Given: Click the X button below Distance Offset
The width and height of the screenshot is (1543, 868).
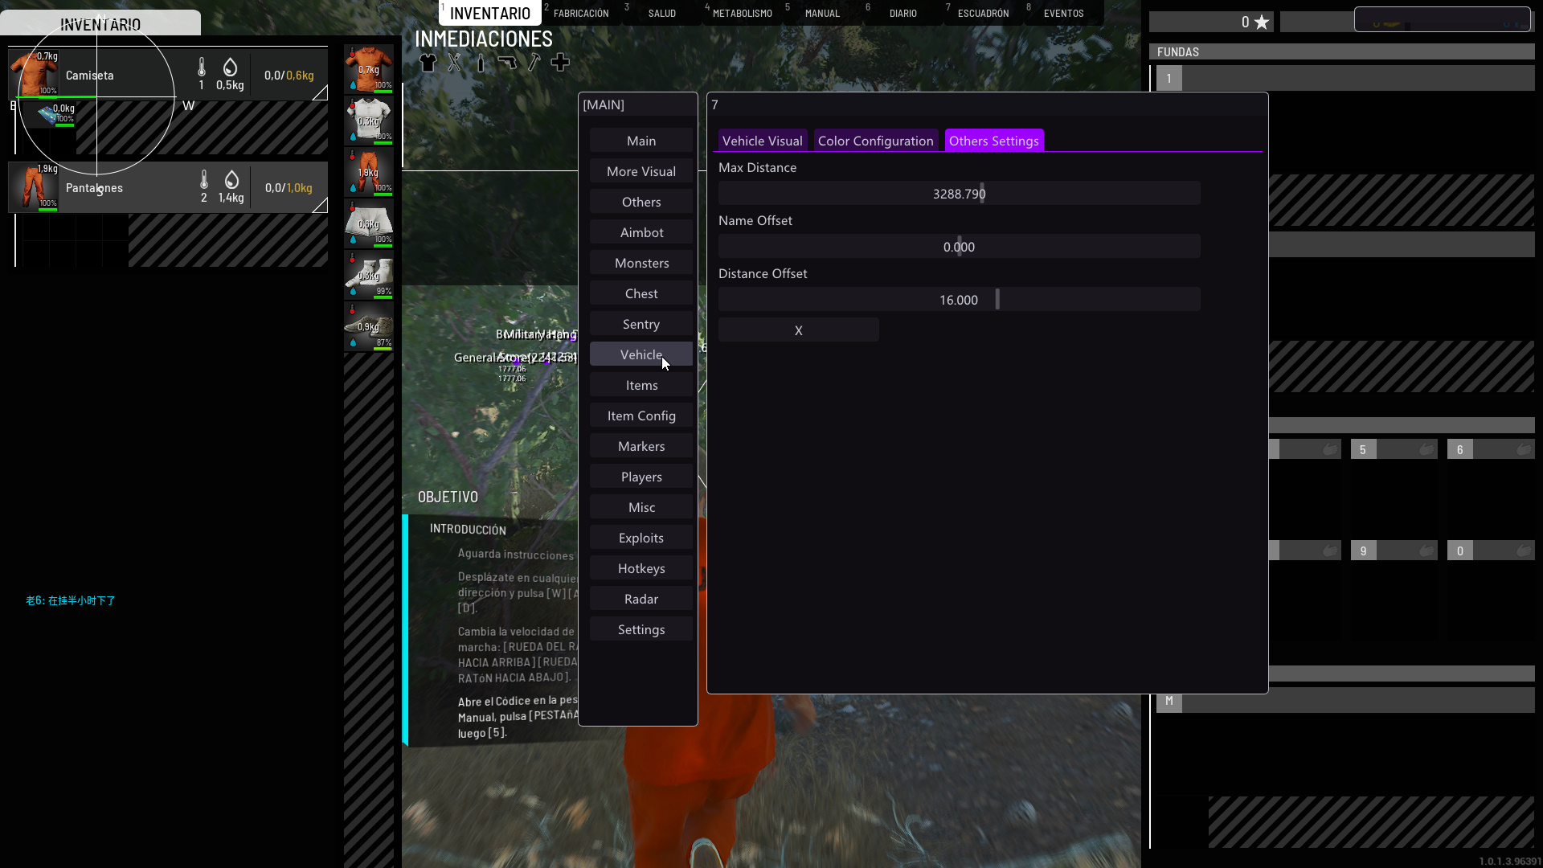Looking at the screenshot, I should coord(798,330).
